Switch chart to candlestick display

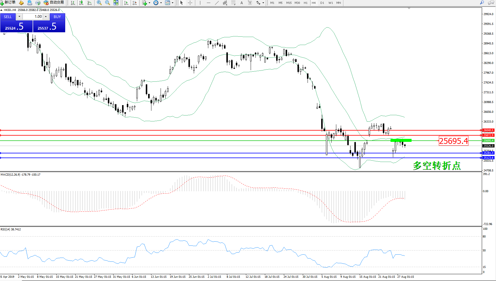pyautogui.click(x=81, y=3)
